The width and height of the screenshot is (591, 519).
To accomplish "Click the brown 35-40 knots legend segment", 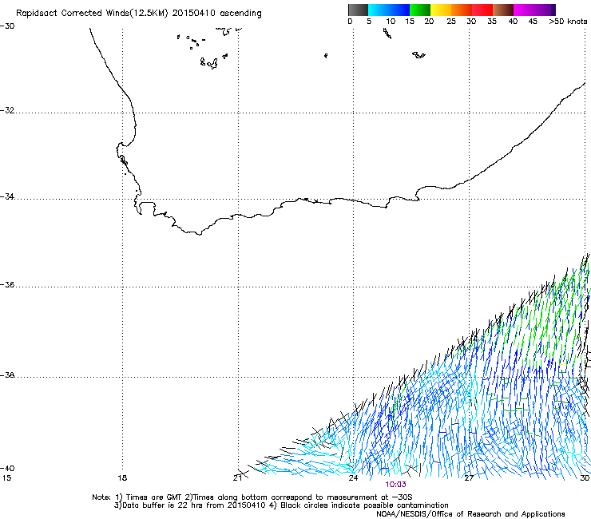I will coord(503,10).
